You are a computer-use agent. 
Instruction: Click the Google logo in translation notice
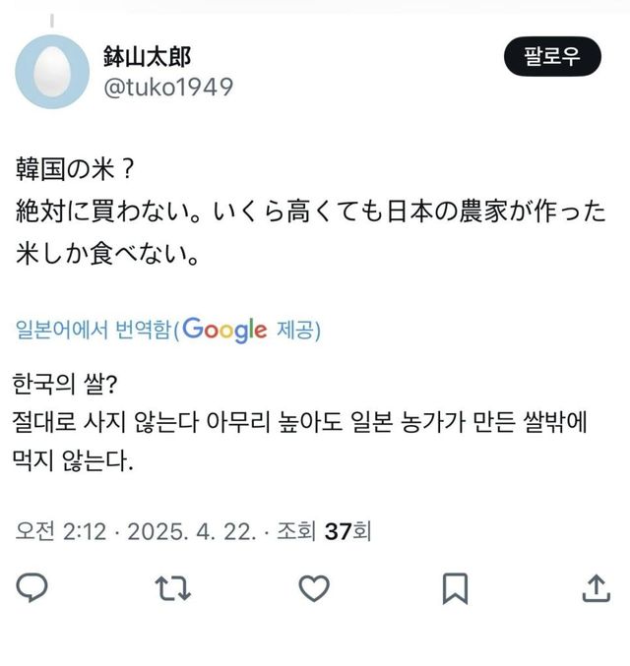[x=224, y=329]
